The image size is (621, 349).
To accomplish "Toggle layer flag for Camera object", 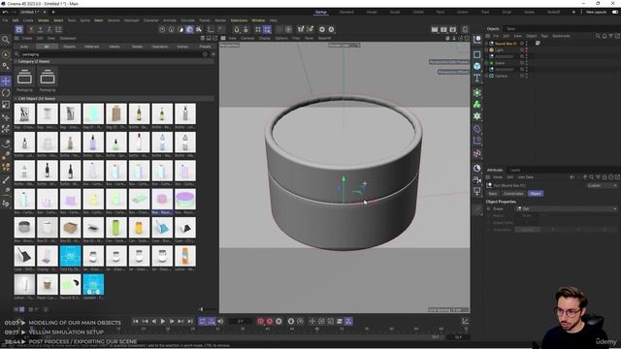I will [522, 76].
